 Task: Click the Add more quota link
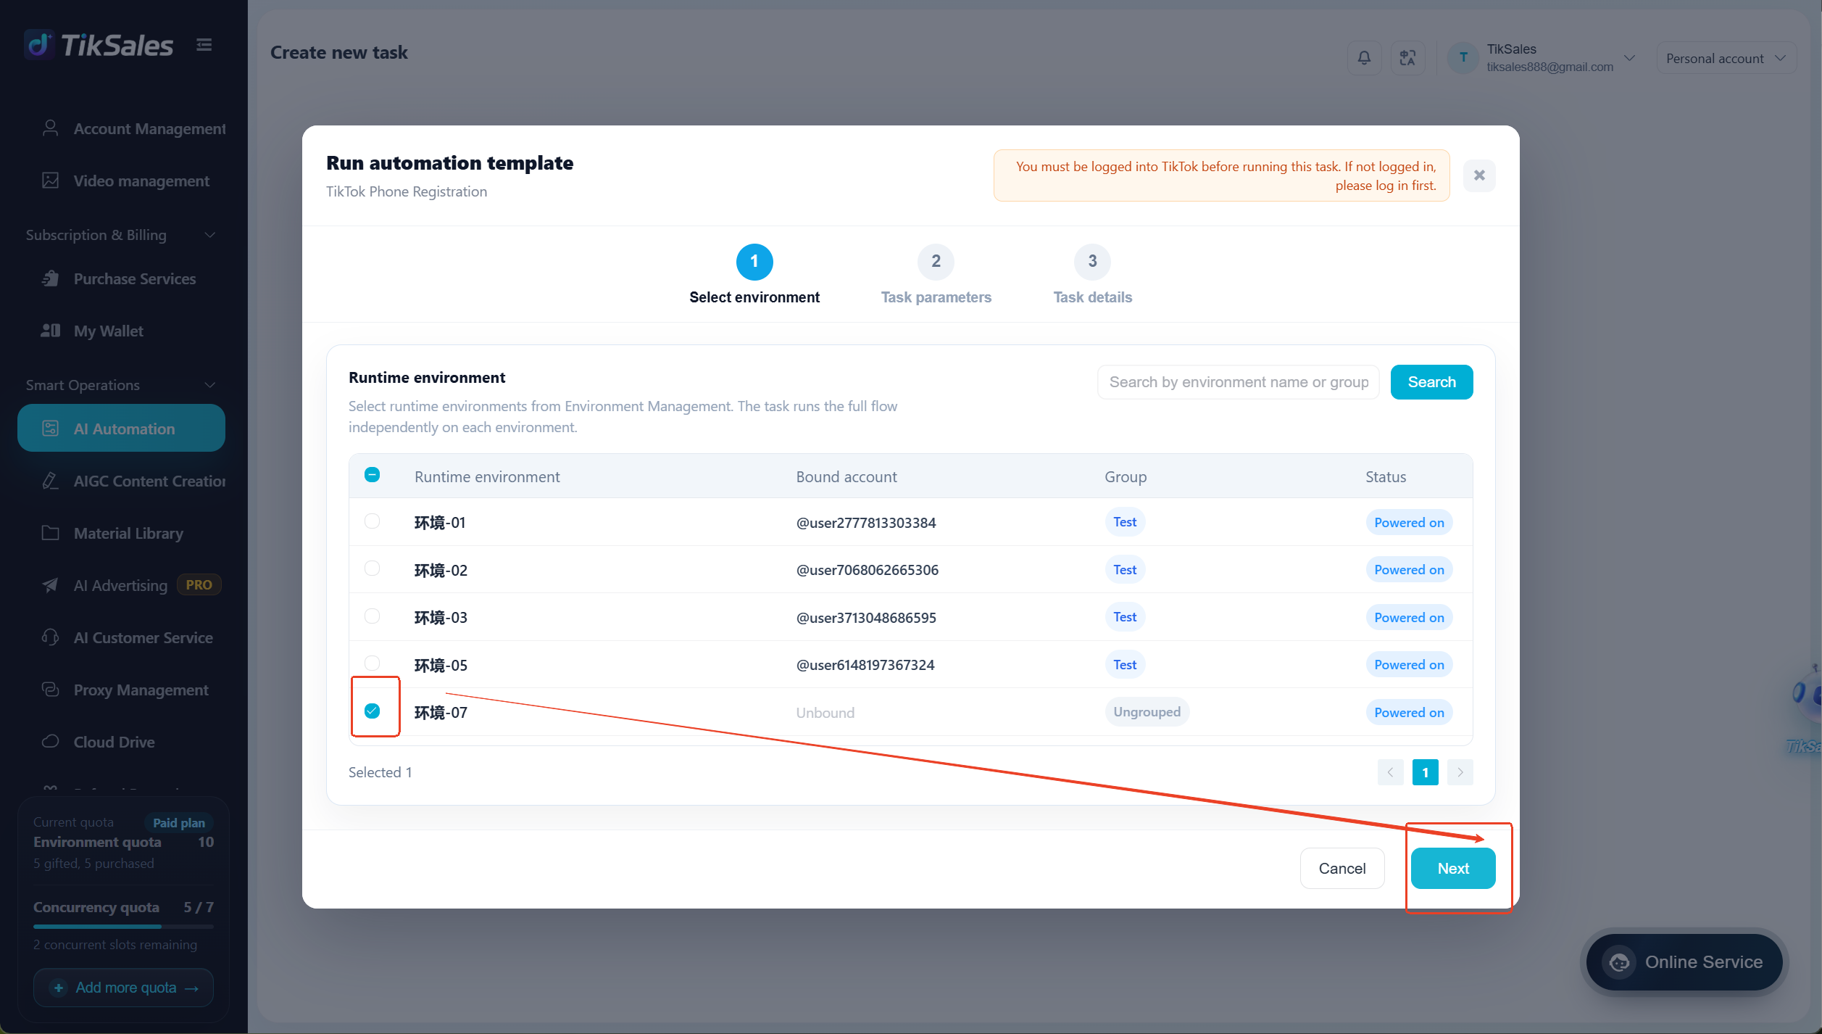pyautogui.click(x=124, y=988)
